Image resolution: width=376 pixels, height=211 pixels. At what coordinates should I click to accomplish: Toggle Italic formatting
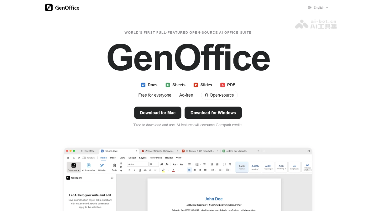coord(135,170)
